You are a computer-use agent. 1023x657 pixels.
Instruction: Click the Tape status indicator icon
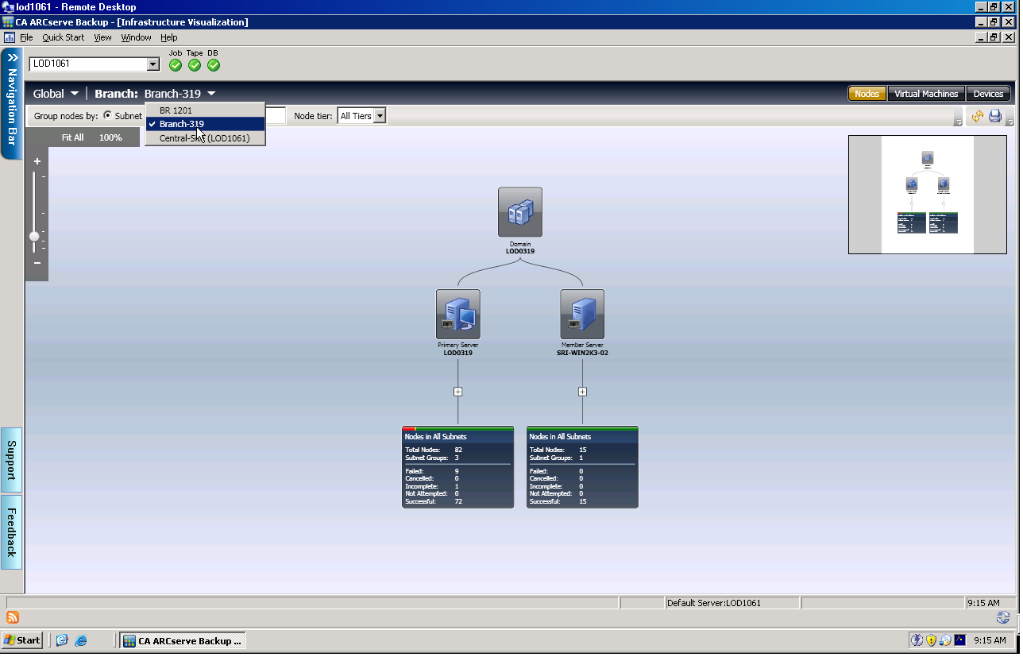point(194,65)
